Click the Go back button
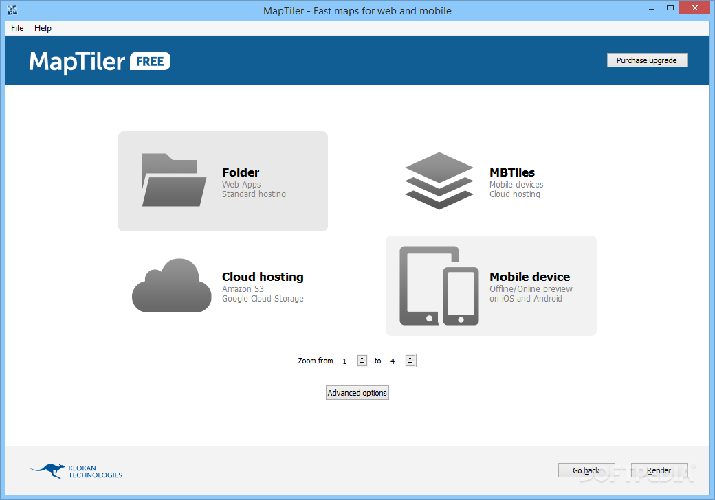Viewport: 715px width, 500px height. pyautogui.click(x=586, y=470)
